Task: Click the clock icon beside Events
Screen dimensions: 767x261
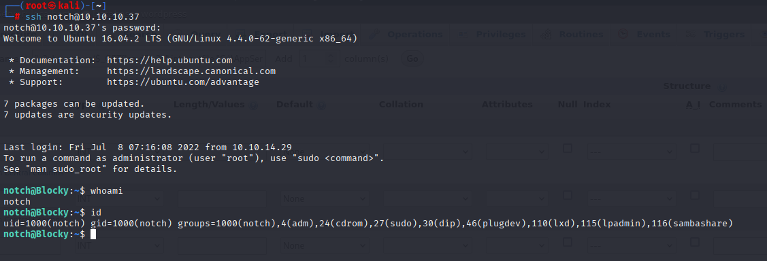Action: [623, 35]
